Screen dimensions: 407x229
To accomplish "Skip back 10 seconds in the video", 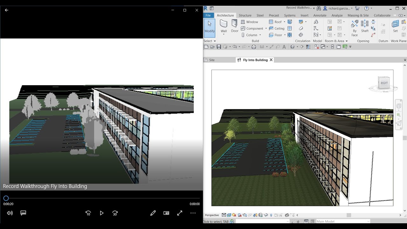I will pyautogui.click(x=88, y=213).
